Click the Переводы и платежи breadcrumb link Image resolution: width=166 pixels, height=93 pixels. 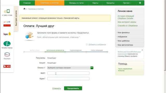(x=36, y=9)
